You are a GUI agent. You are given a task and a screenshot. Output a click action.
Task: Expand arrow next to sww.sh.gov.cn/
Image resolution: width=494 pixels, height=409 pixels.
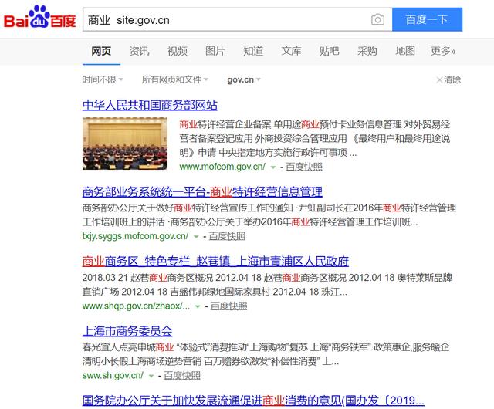(x=151, y=376)
